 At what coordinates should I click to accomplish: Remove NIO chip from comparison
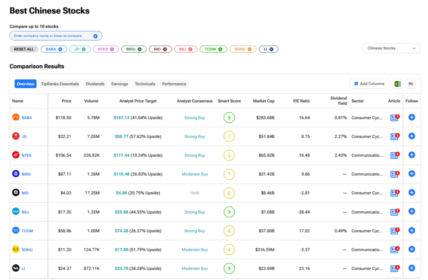coord(165,49)
